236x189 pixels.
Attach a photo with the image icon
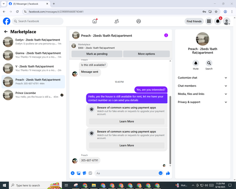click(78, 173)
